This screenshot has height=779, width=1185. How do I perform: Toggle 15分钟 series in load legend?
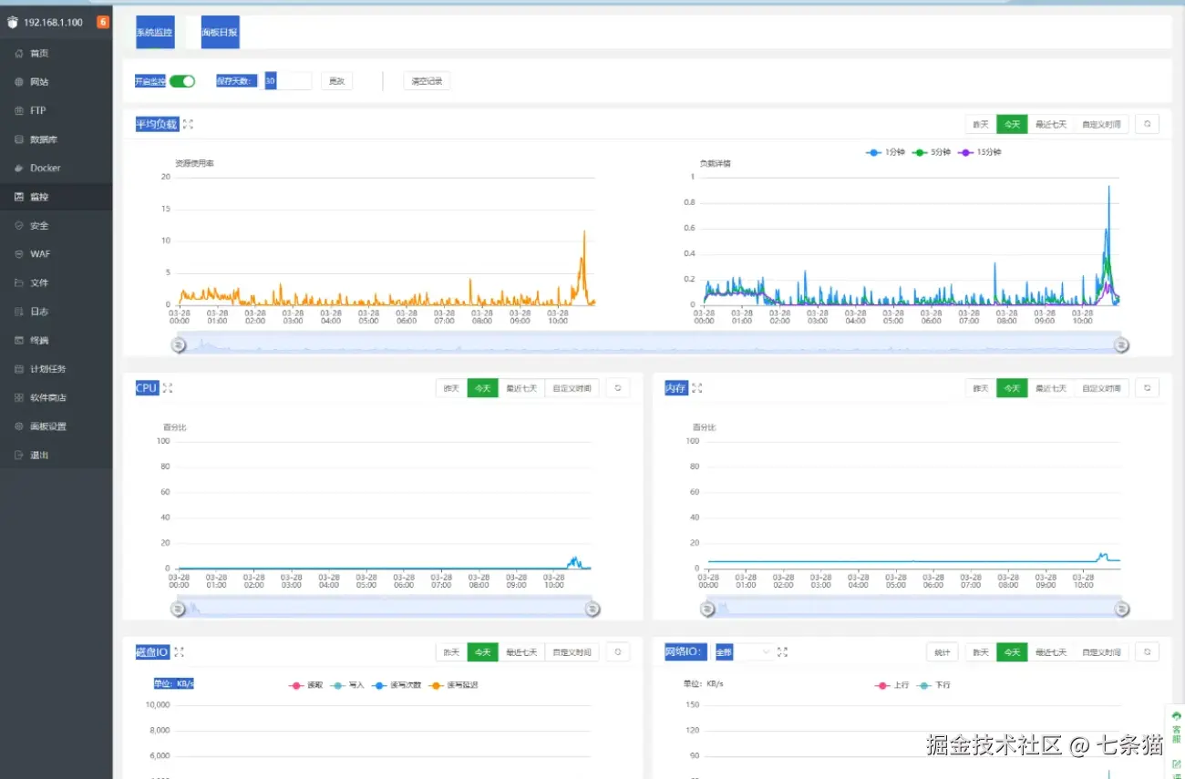(979, 152)
